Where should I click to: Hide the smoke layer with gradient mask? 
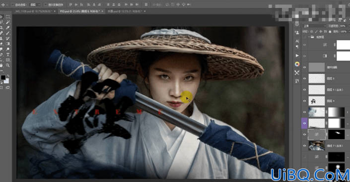[304, 112]
